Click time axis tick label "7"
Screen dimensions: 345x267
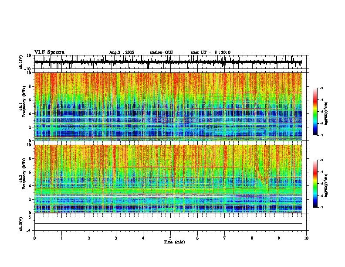225,238
